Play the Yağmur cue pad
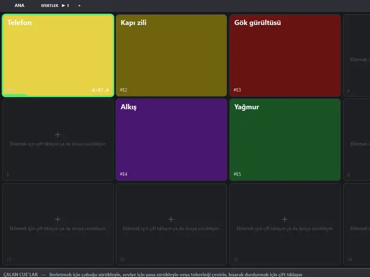Screen dimensions: 370x277 point(285,140)
